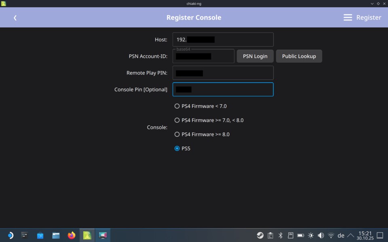The image size is (388, 242).
Task: Open the Dolphin file manager in taskbar
Action: (x=56, y=235)
